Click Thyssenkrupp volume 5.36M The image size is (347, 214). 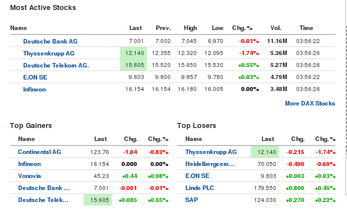(x=278, y=53)
